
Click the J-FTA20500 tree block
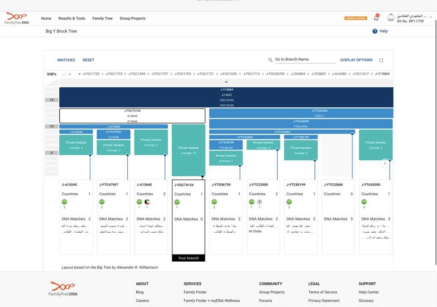tap(301, 124)
